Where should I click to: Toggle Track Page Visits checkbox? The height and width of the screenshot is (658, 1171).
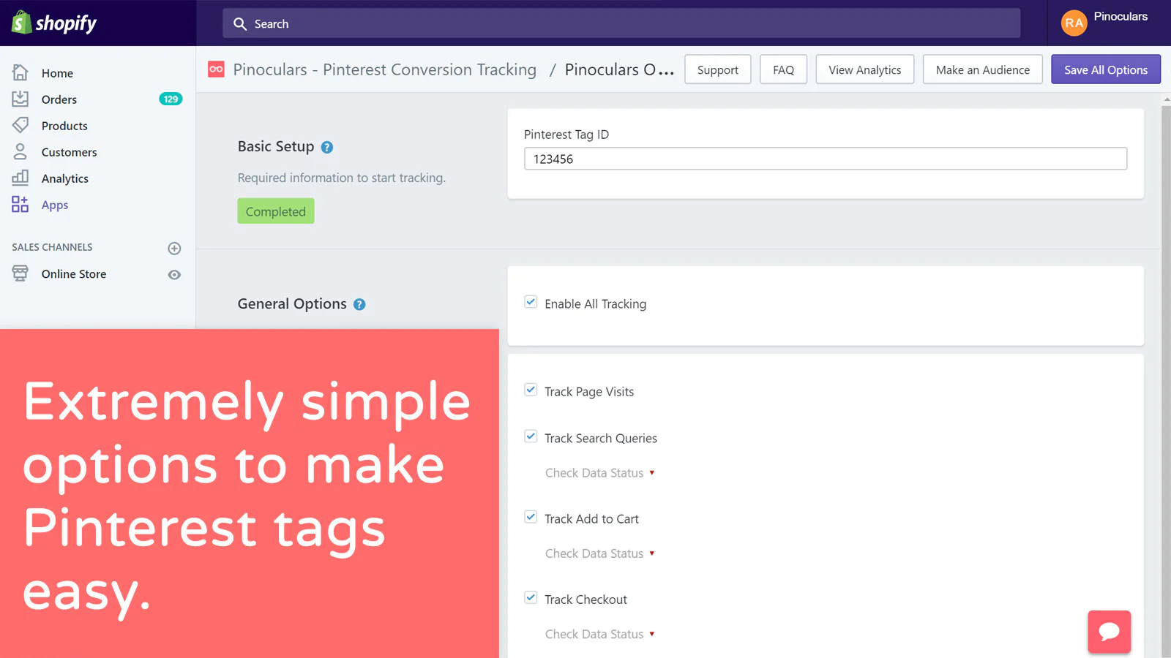pos(531,390)
